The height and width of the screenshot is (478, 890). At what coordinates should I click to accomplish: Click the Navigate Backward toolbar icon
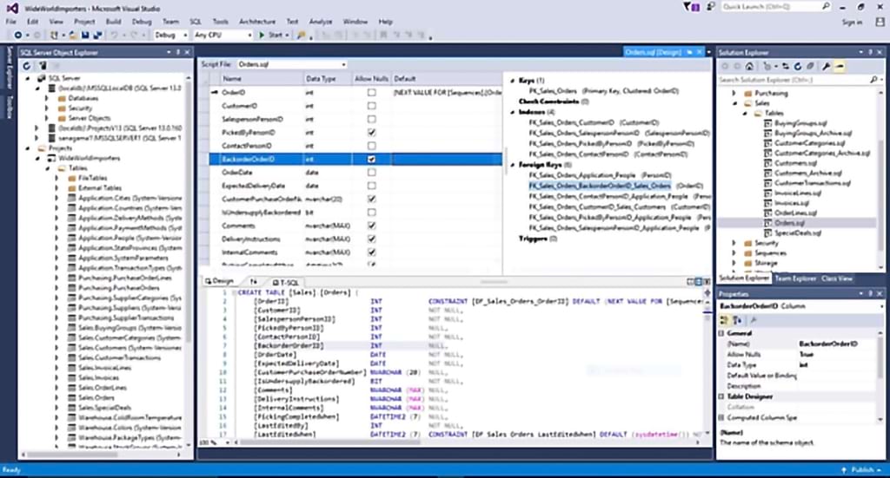[x=17, y=35]
